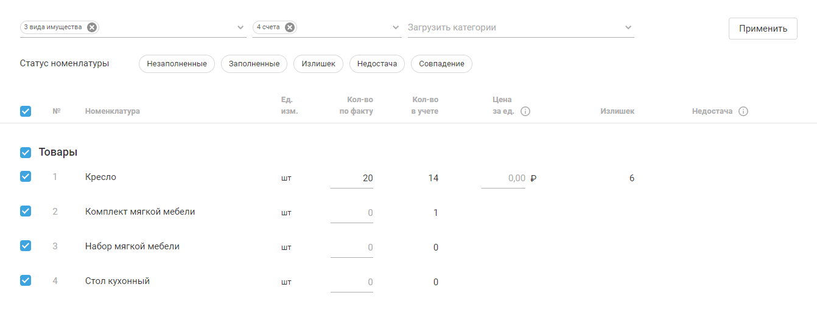Open the accounts dropdown arrow
817x315 pixels.
coord(396,28)
